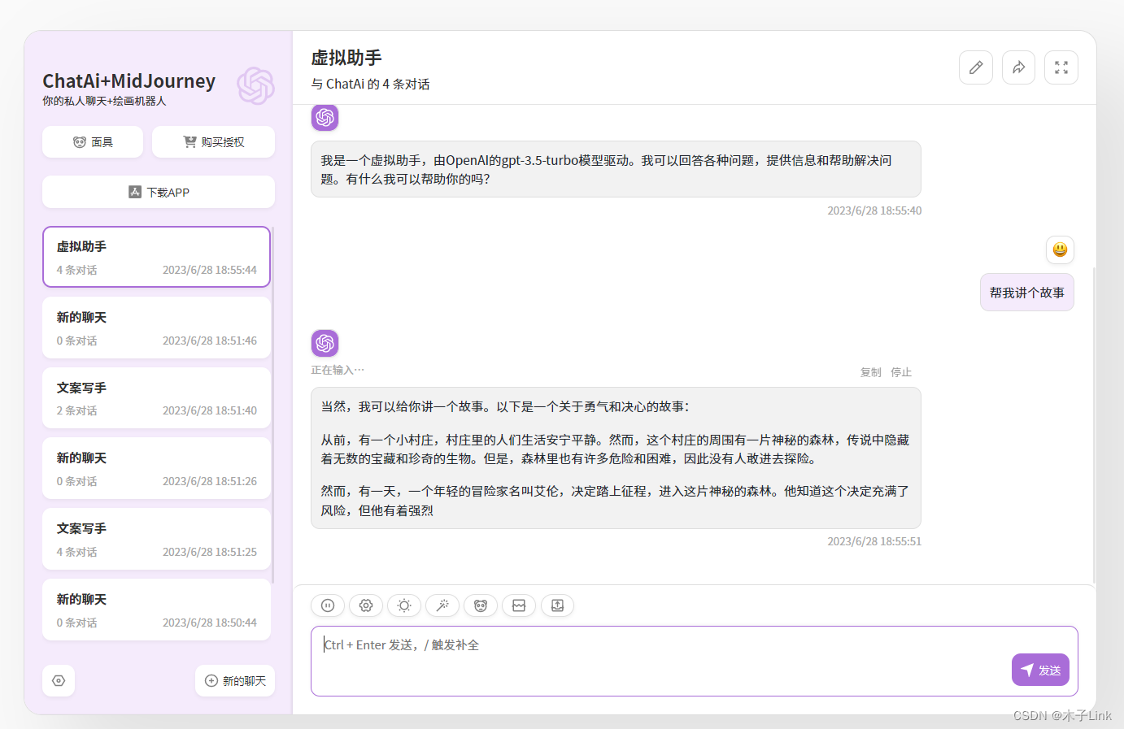Select the theme brightness sun icon

(x=404, y=605)
